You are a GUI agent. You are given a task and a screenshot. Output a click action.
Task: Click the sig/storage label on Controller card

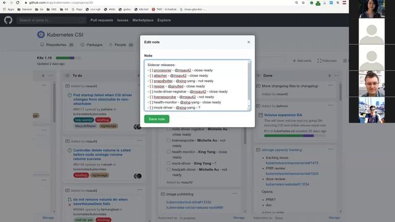pos(100,175)
